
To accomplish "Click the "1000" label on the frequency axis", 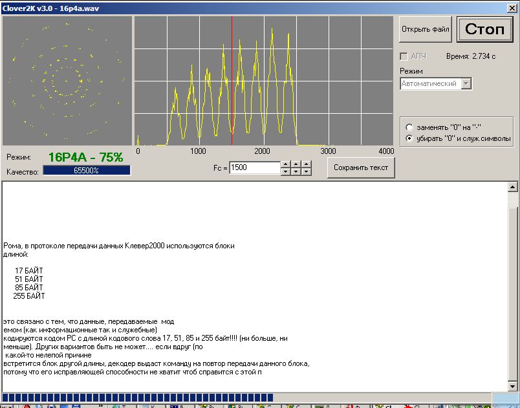I will [x=198, y=151].
